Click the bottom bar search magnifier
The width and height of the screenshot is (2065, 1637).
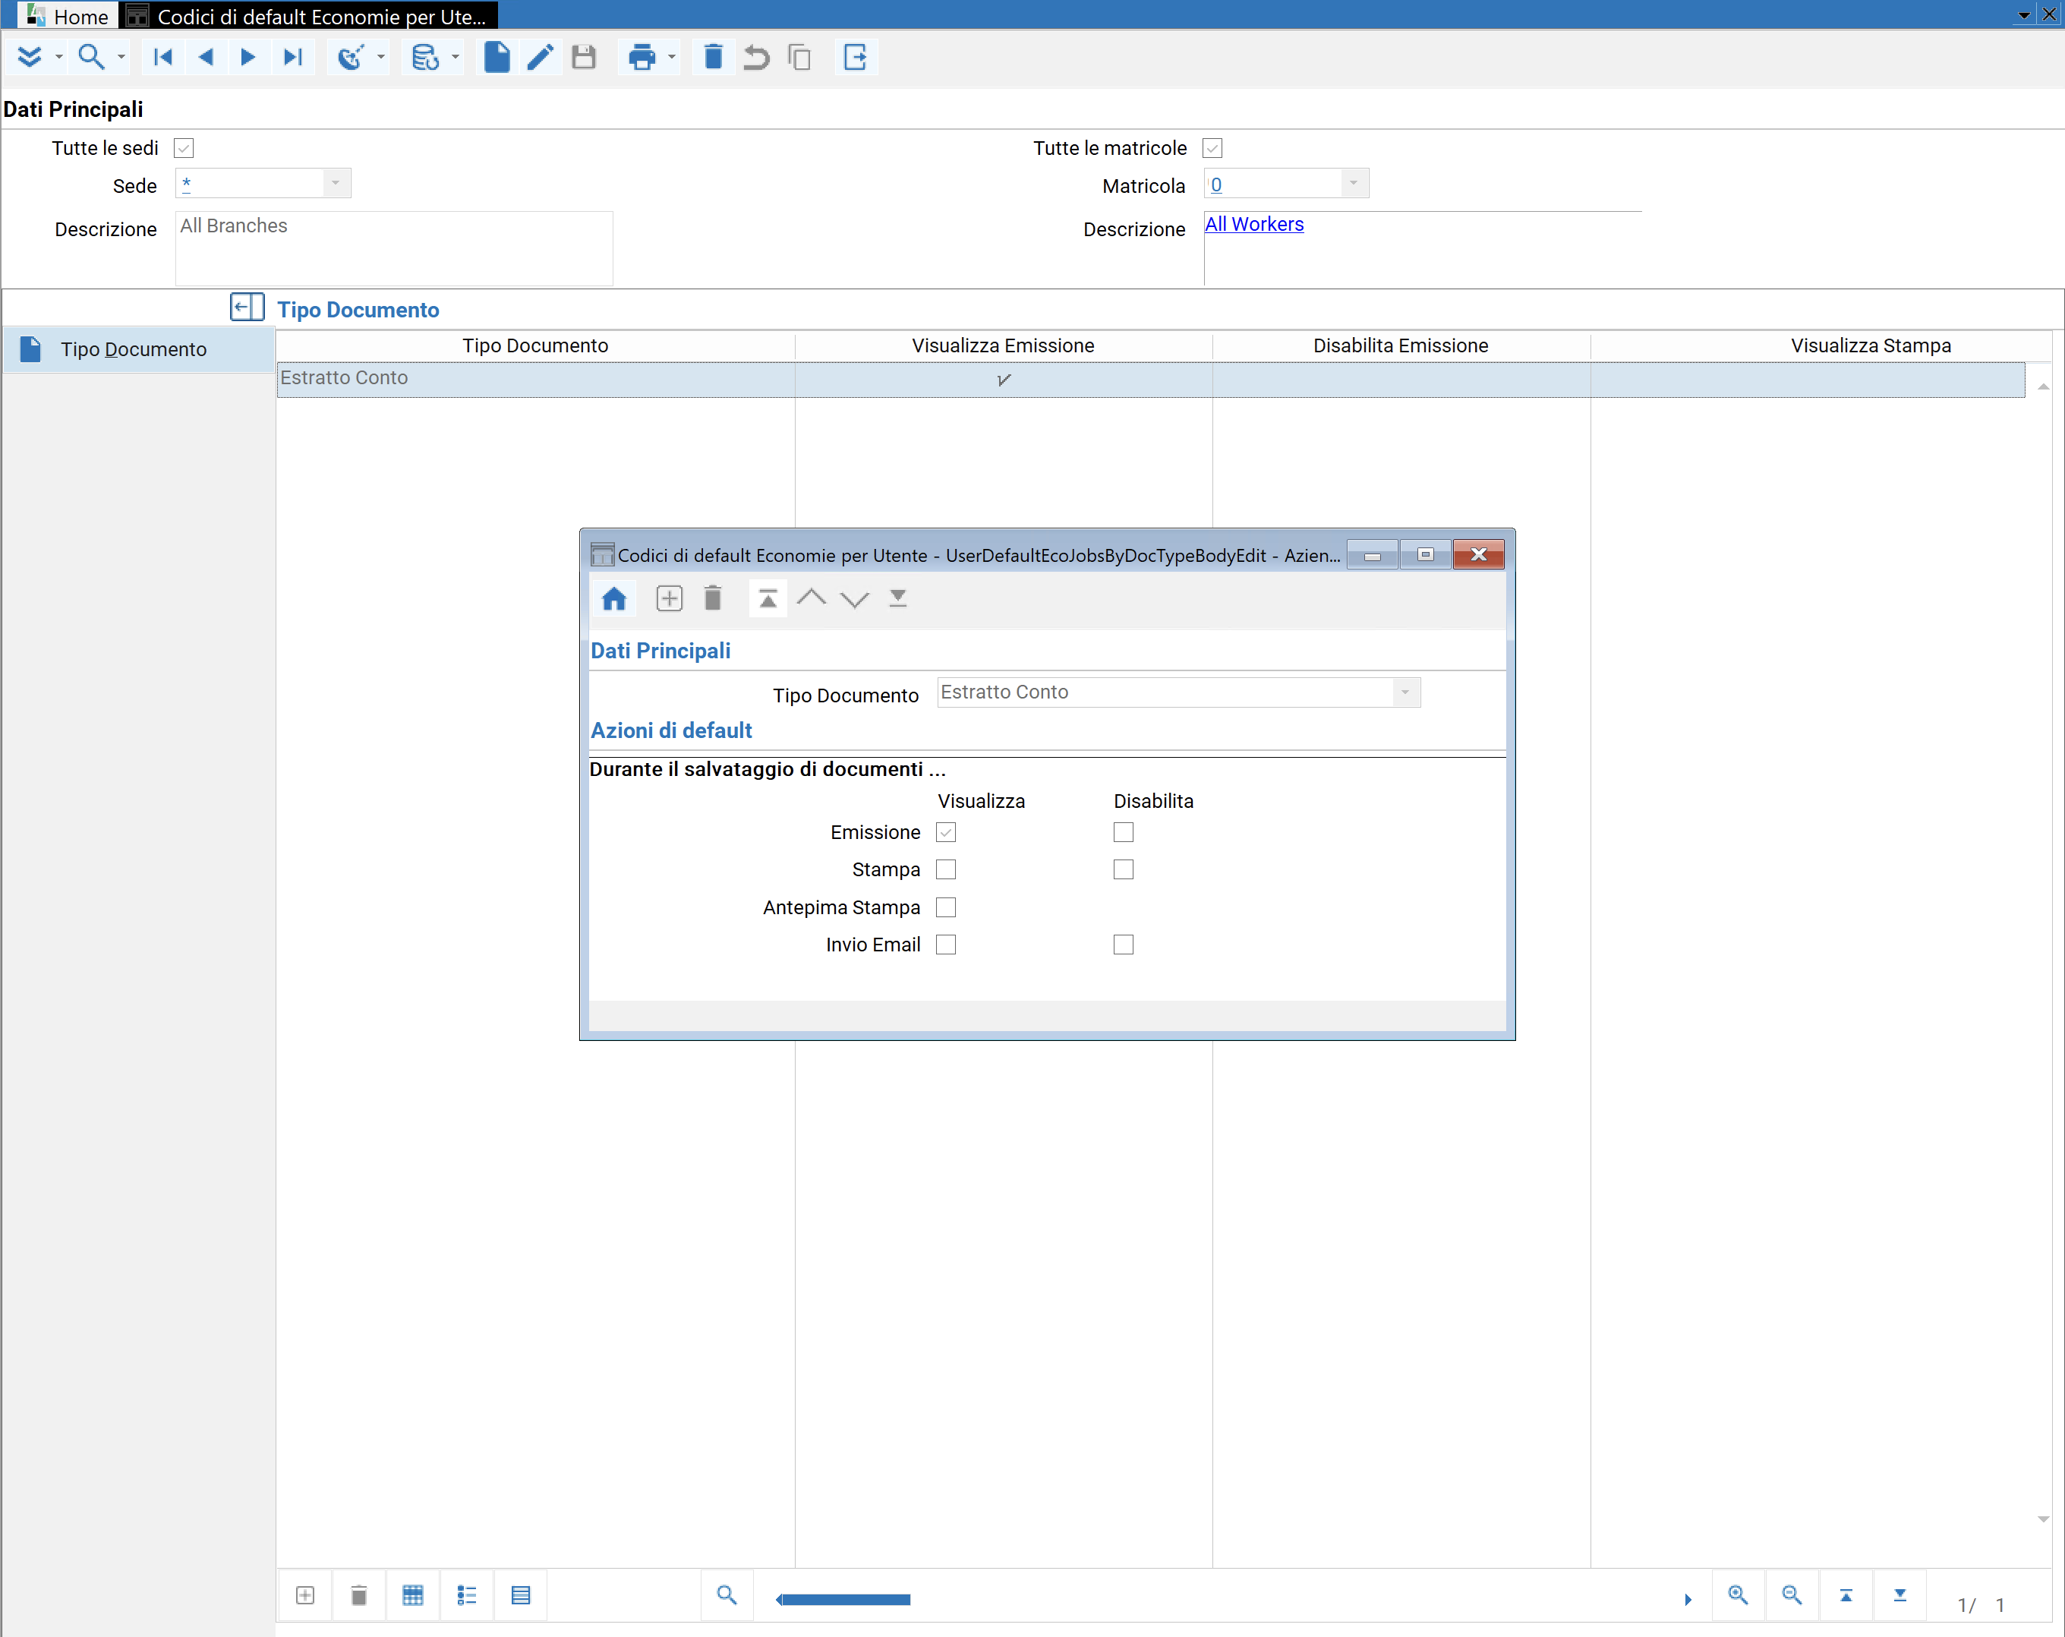(x=727, y=1594)
